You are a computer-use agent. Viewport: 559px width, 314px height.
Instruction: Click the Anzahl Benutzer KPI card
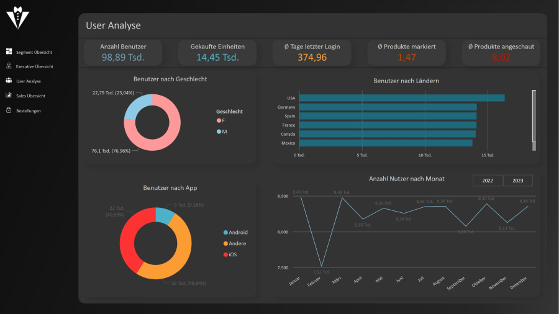123,53
